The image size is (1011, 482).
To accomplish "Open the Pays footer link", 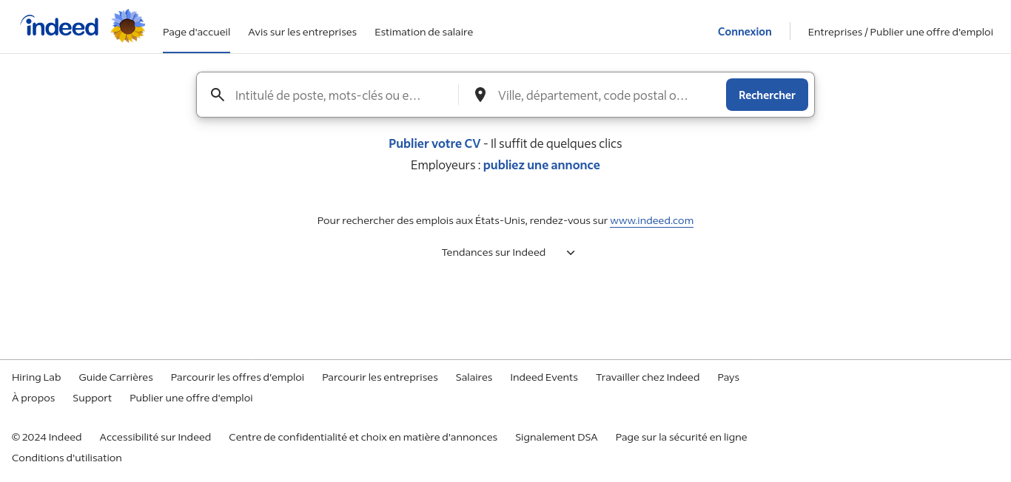I will point(728,377).
